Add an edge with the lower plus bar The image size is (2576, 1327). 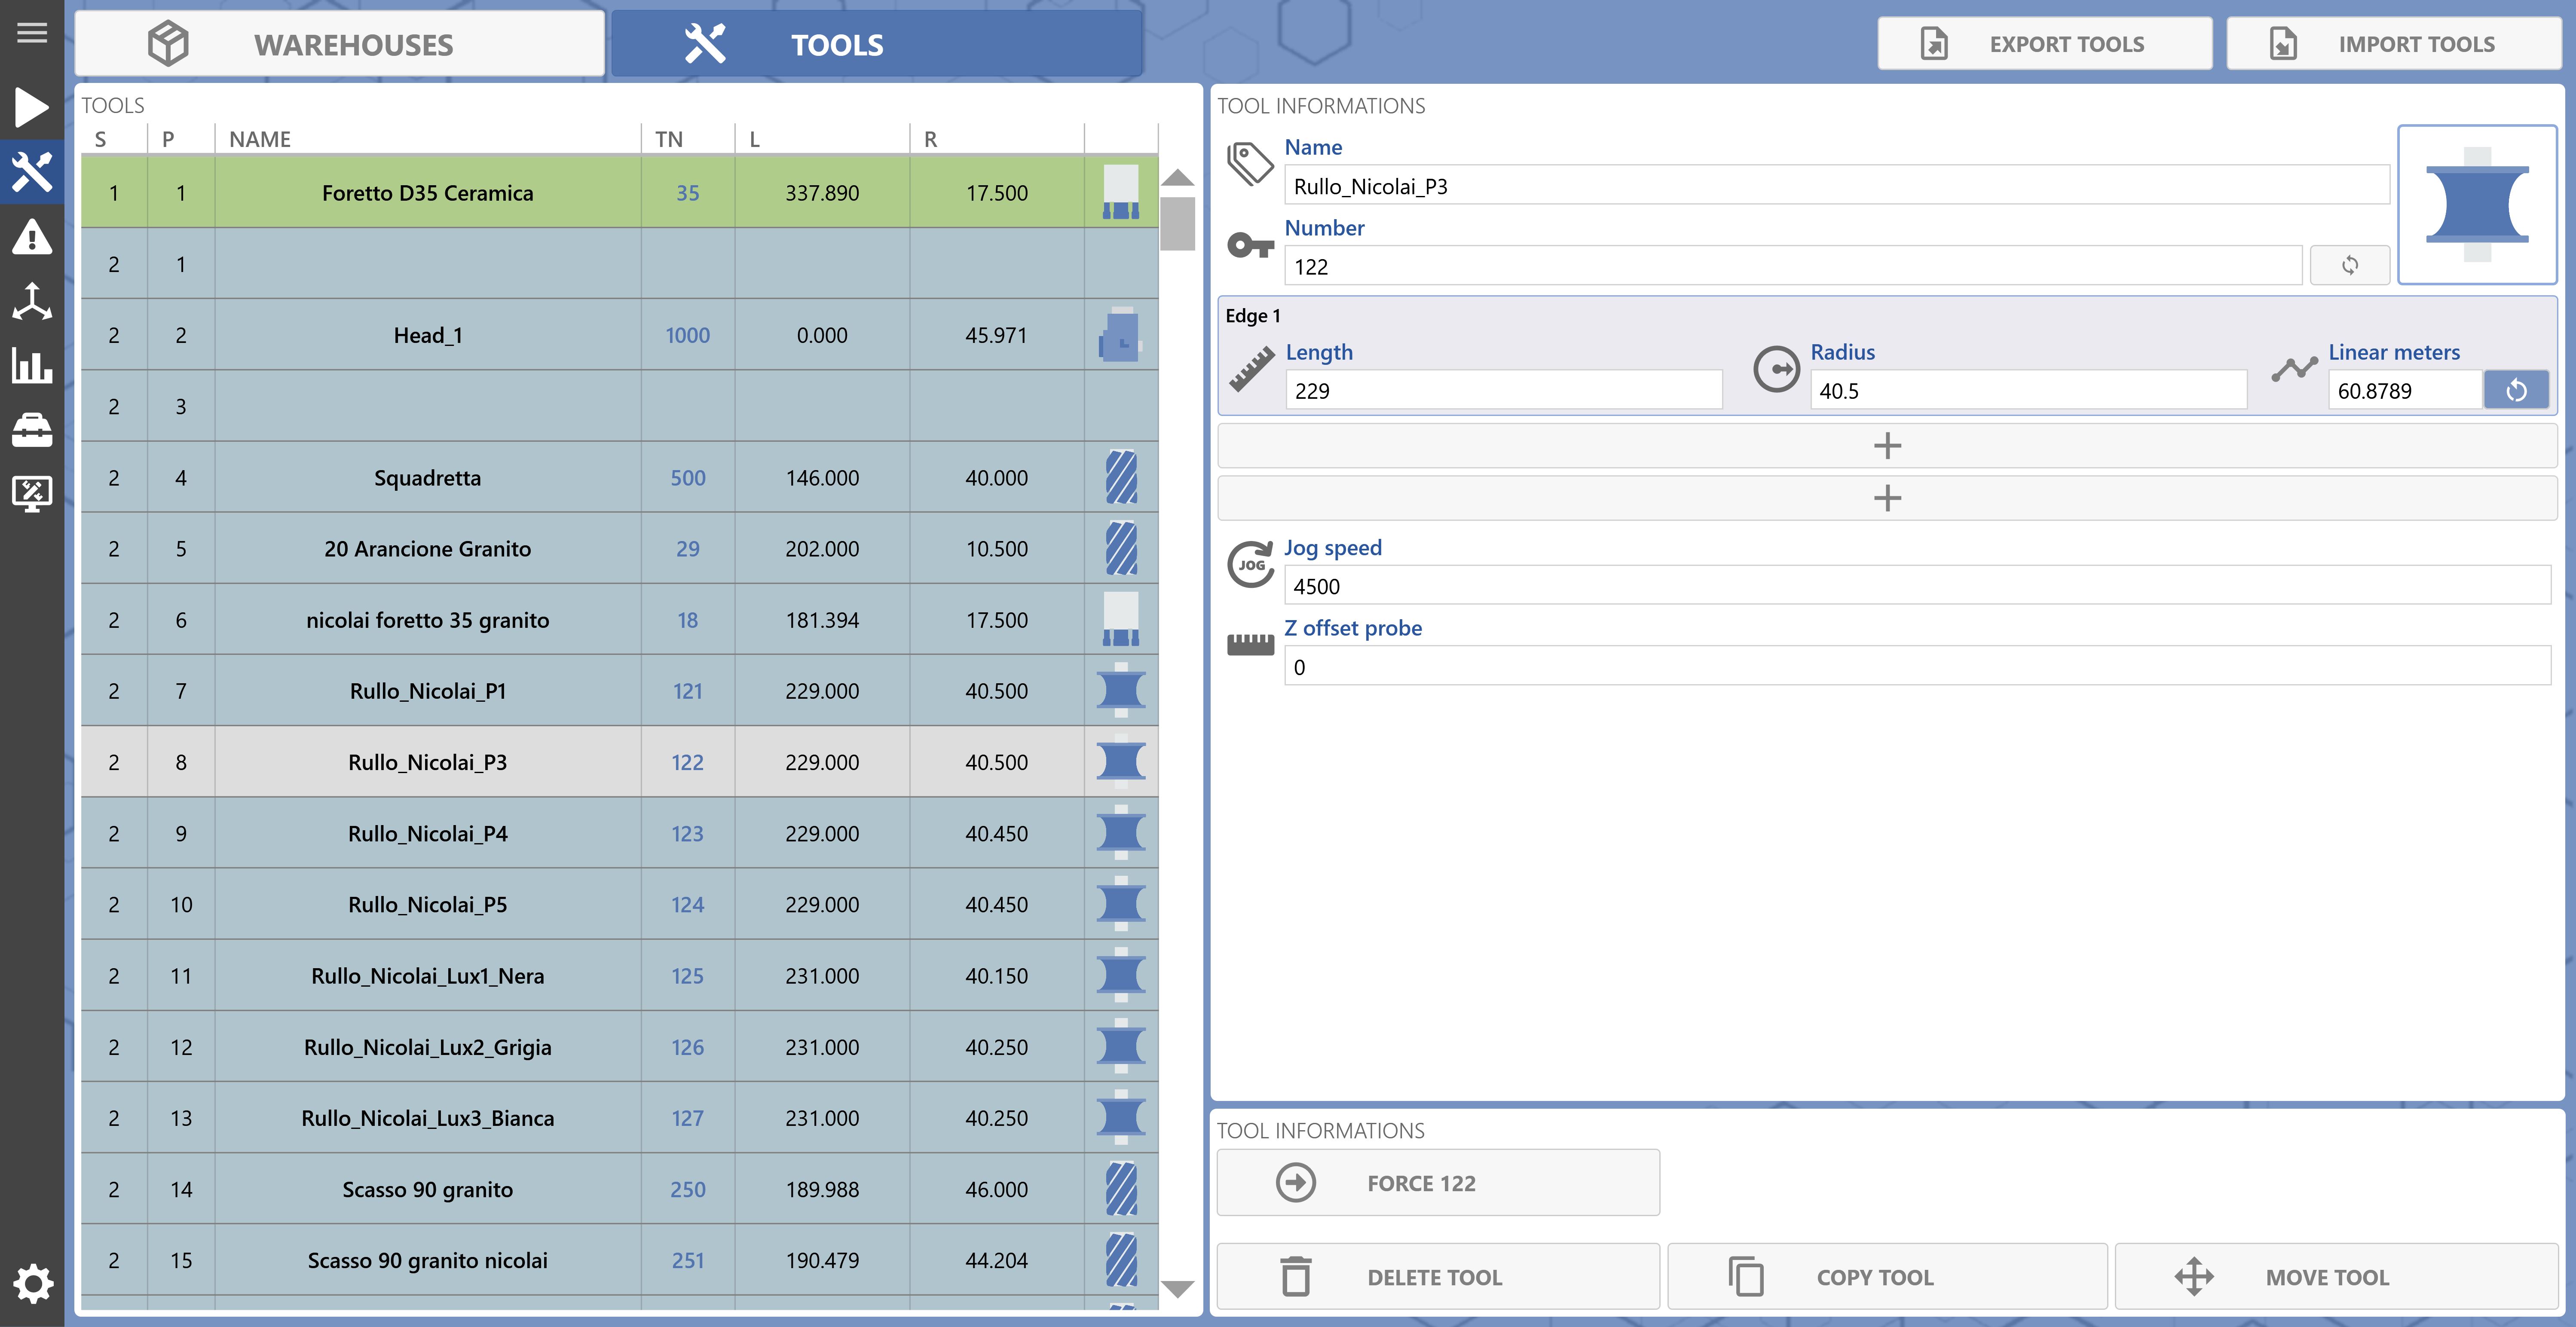(x=1887, y=498)
